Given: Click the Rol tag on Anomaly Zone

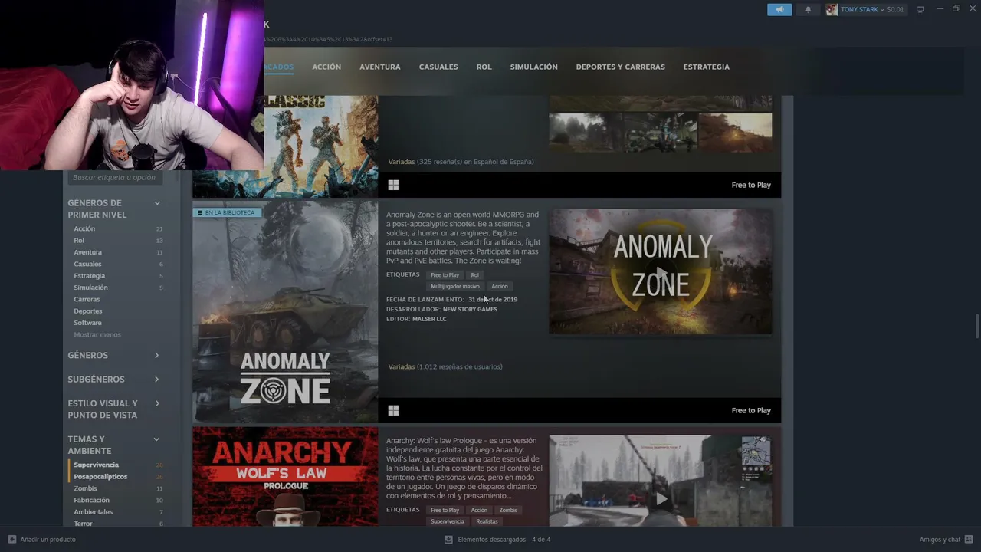Looking at the screenshot, I should pos(475,275).
